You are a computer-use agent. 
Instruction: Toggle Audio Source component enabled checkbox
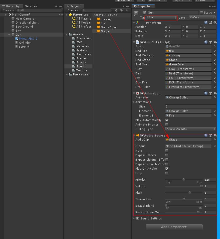pyautogui.click(x=142, y=135)
